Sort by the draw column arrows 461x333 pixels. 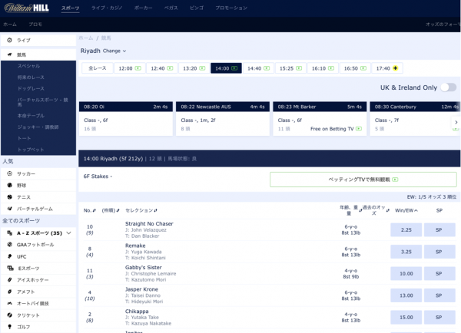(118, 210)
